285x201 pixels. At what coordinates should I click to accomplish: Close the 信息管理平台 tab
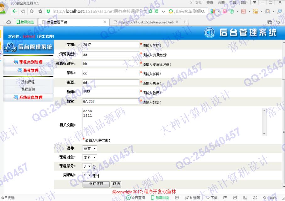(105, 22)
